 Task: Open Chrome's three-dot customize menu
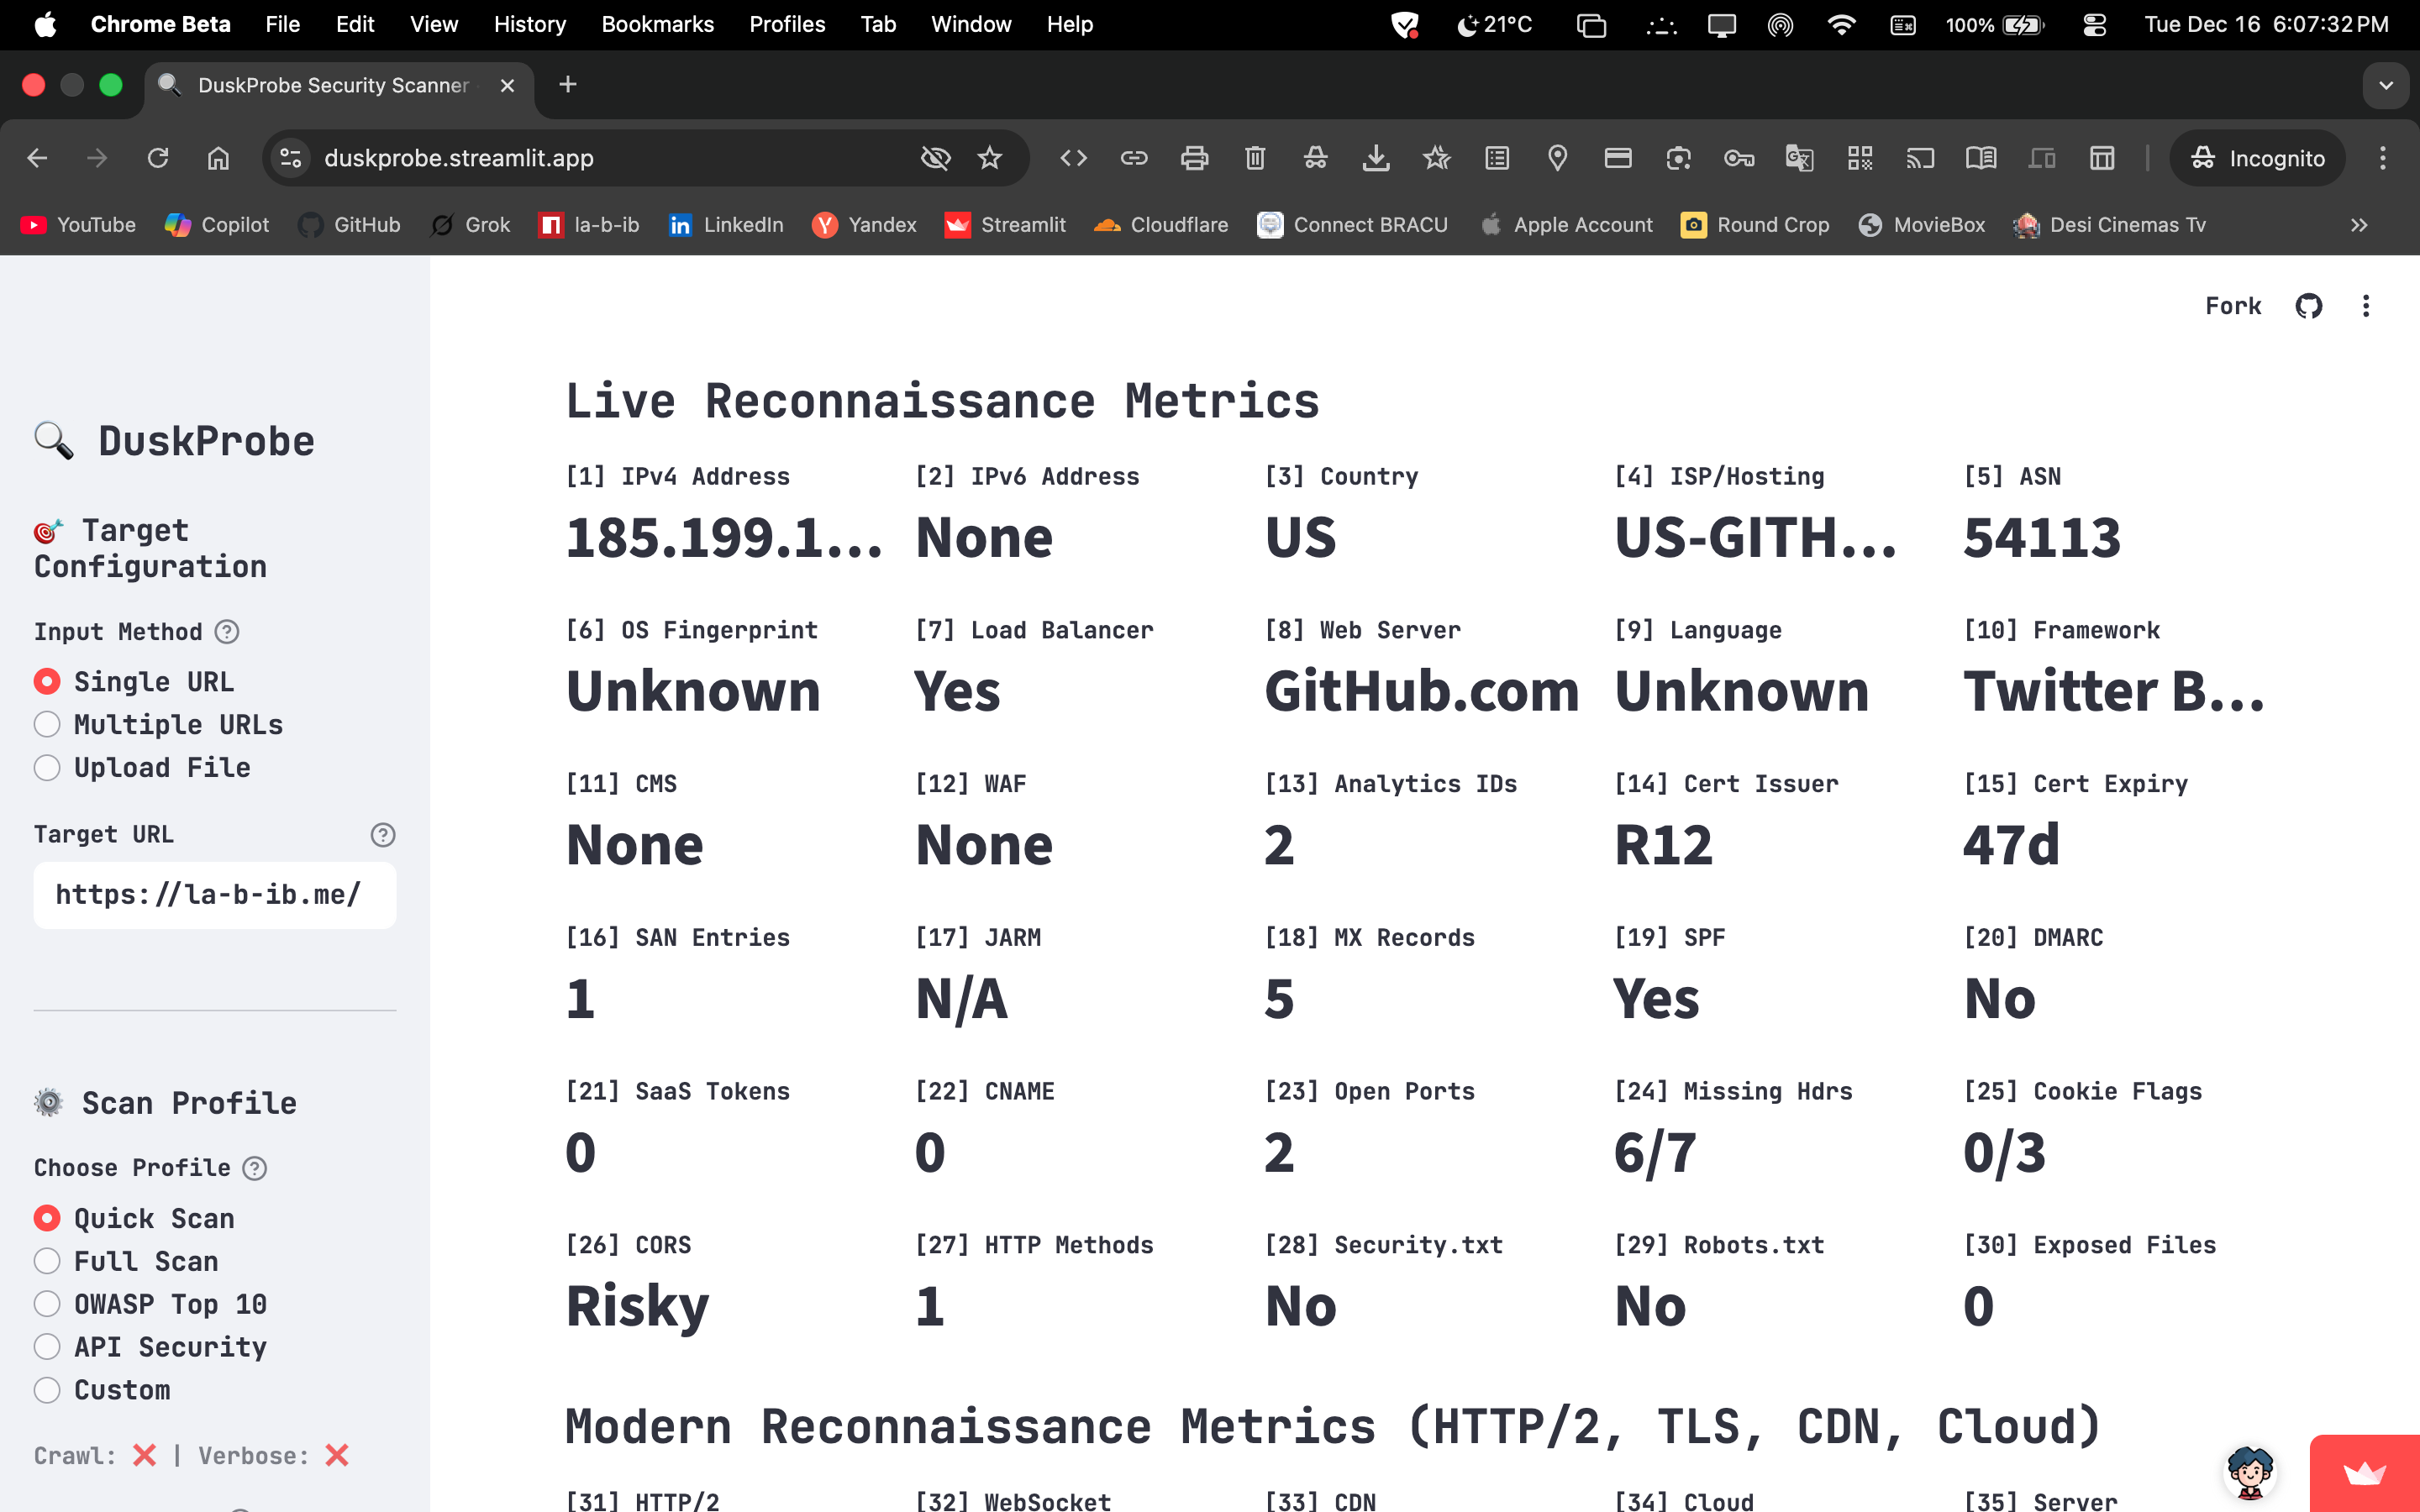(x=2382, y=158)
